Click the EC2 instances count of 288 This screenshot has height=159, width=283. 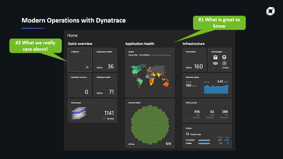click(225, 111)
